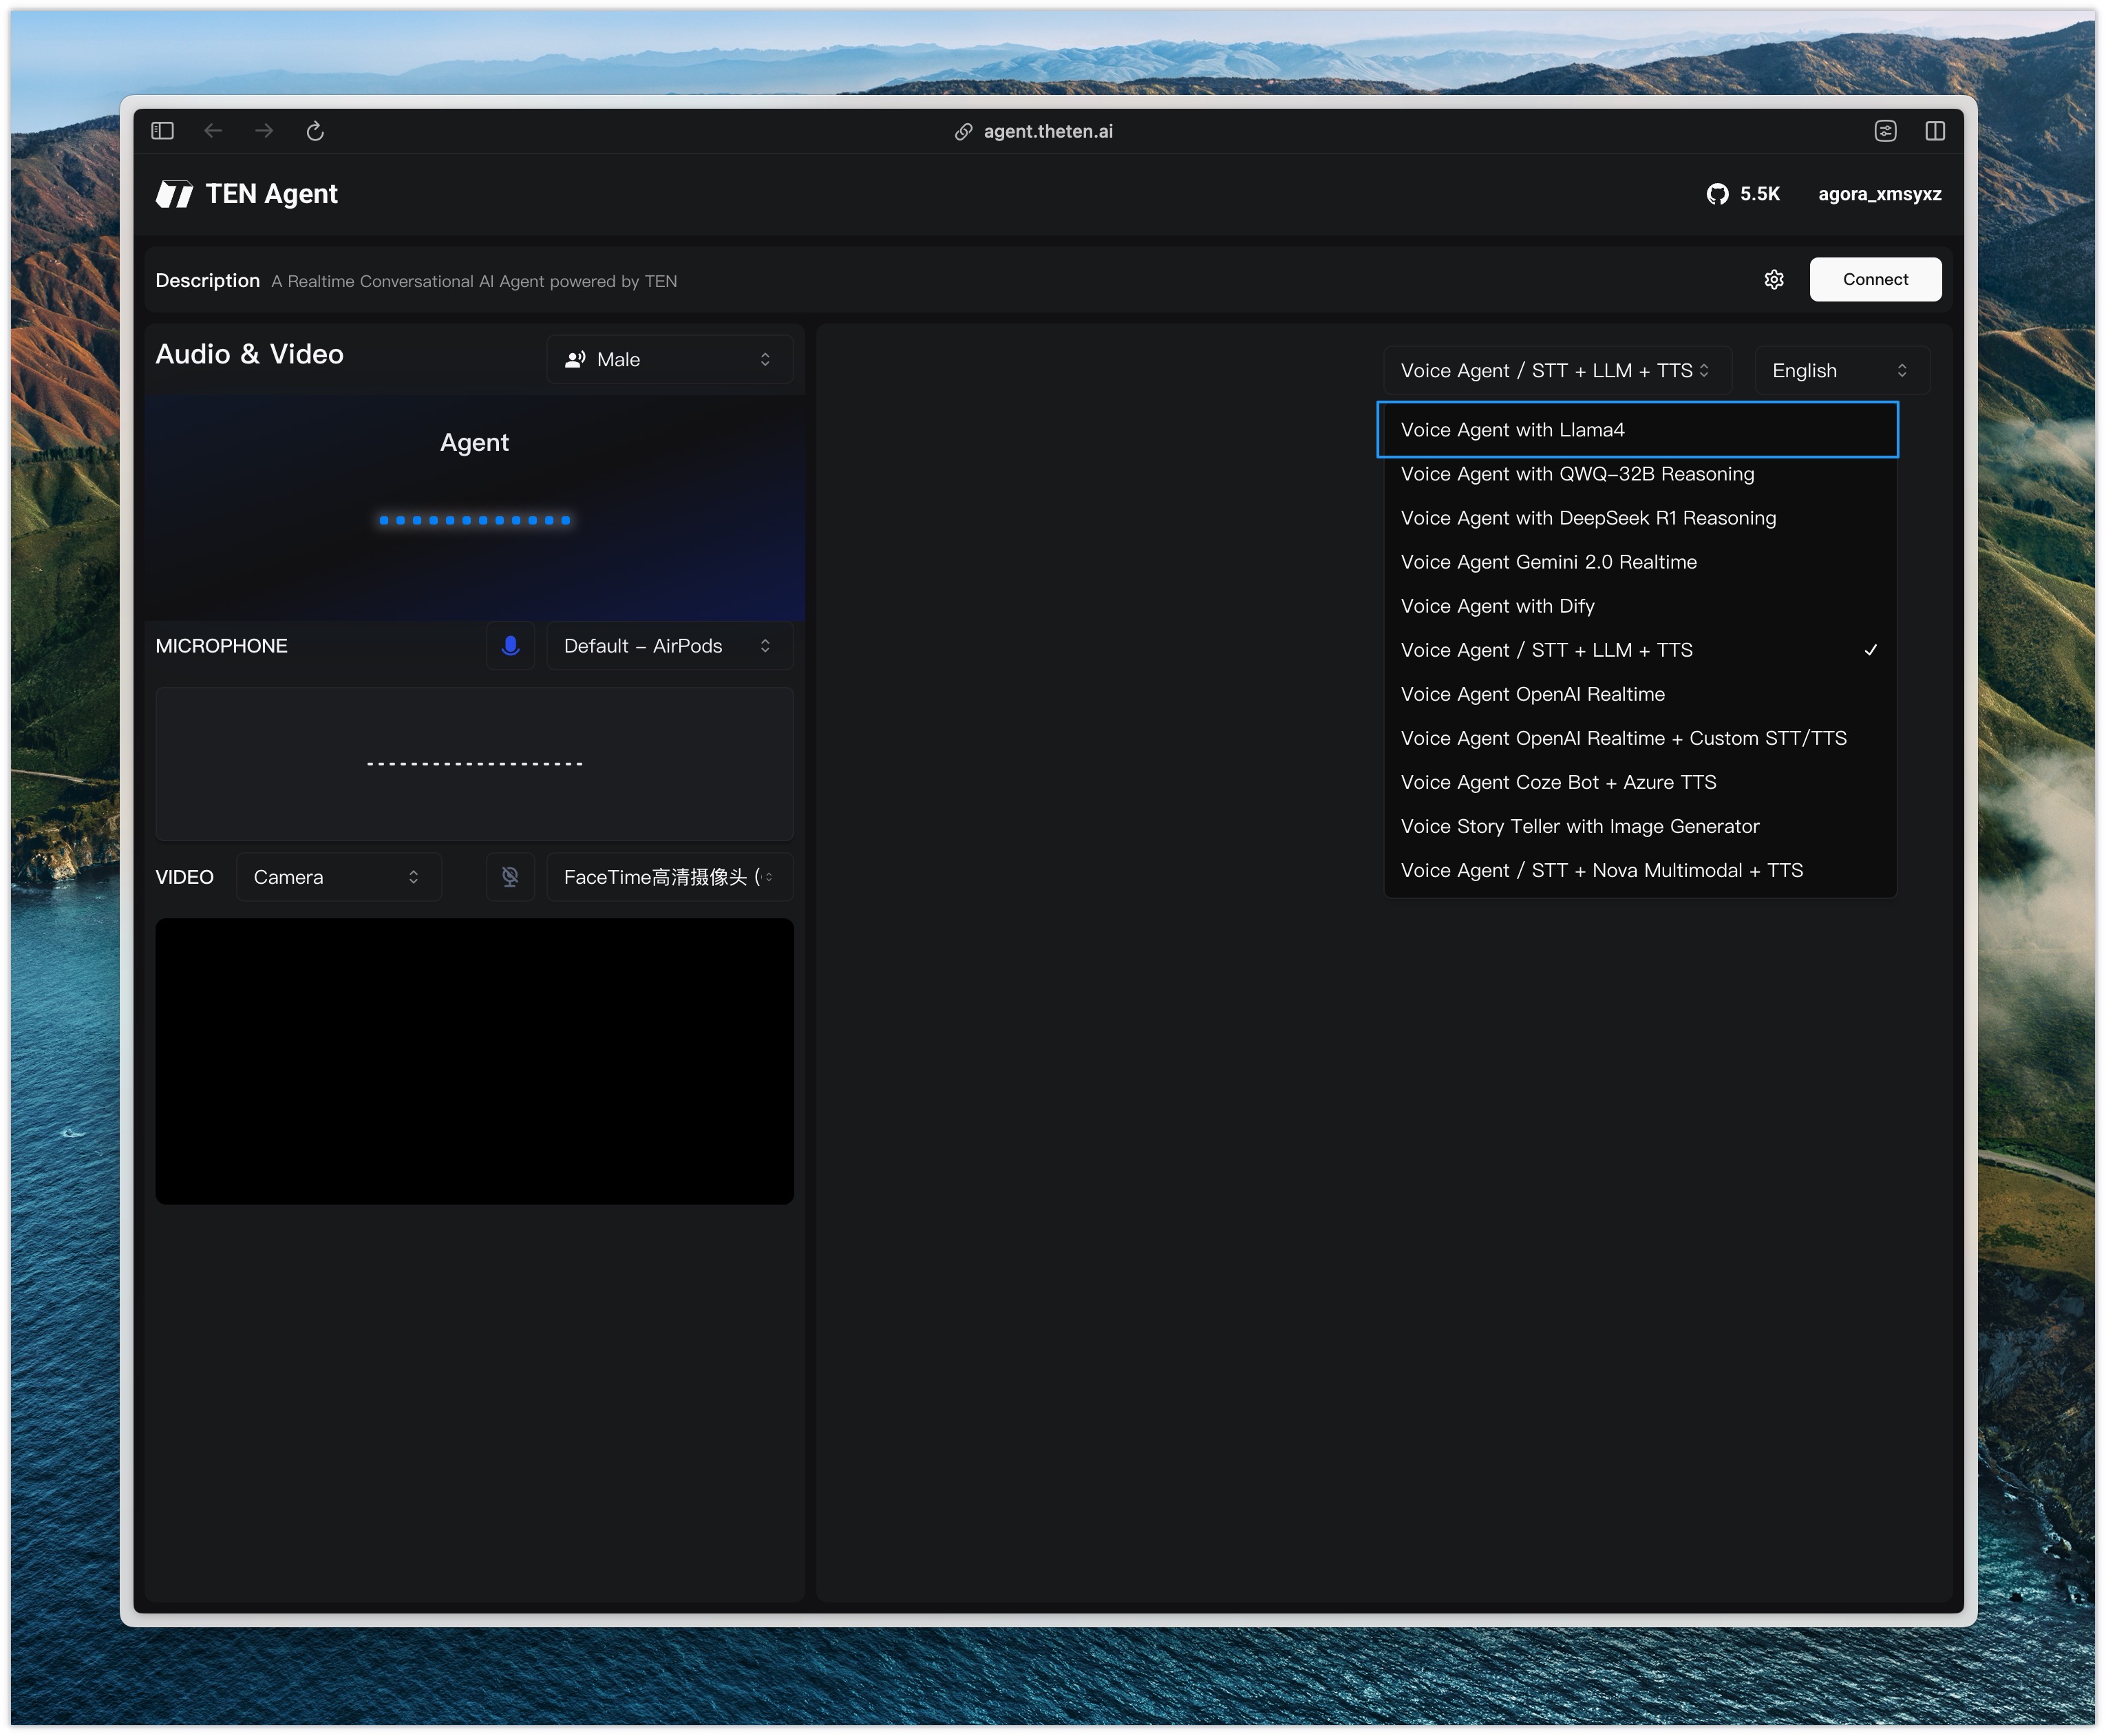Expand the English language dropdown

[1840, 371]
